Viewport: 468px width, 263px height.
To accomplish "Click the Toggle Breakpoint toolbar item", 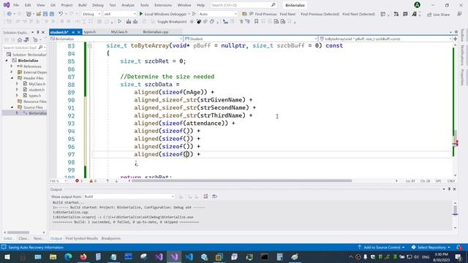I will tap(172, 22).
